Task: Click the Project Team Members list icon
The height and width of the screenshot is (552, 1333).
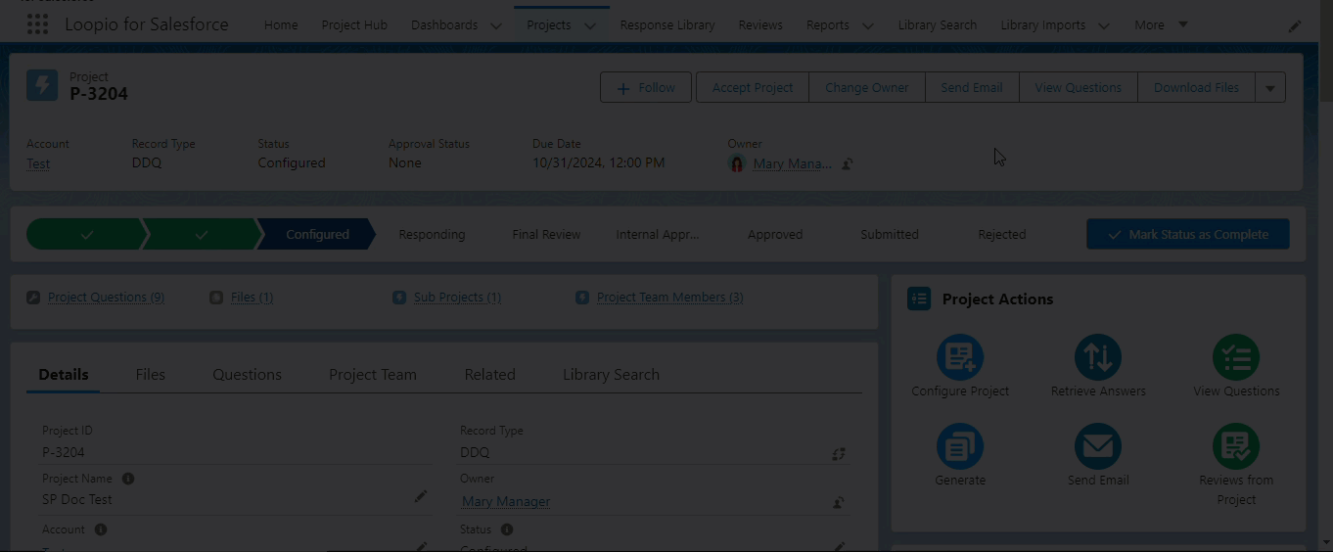Action: (582, 298)
